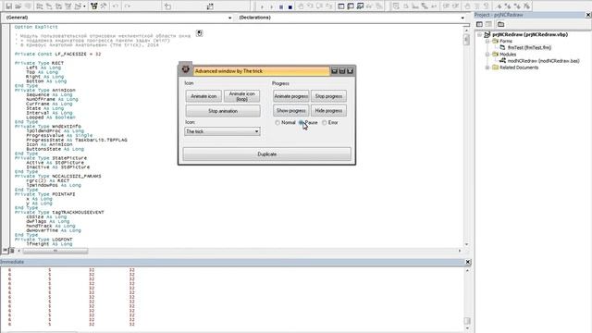Click the Indent icon in Edit toolbar
592x333 pixels.
tap(446, 6)
